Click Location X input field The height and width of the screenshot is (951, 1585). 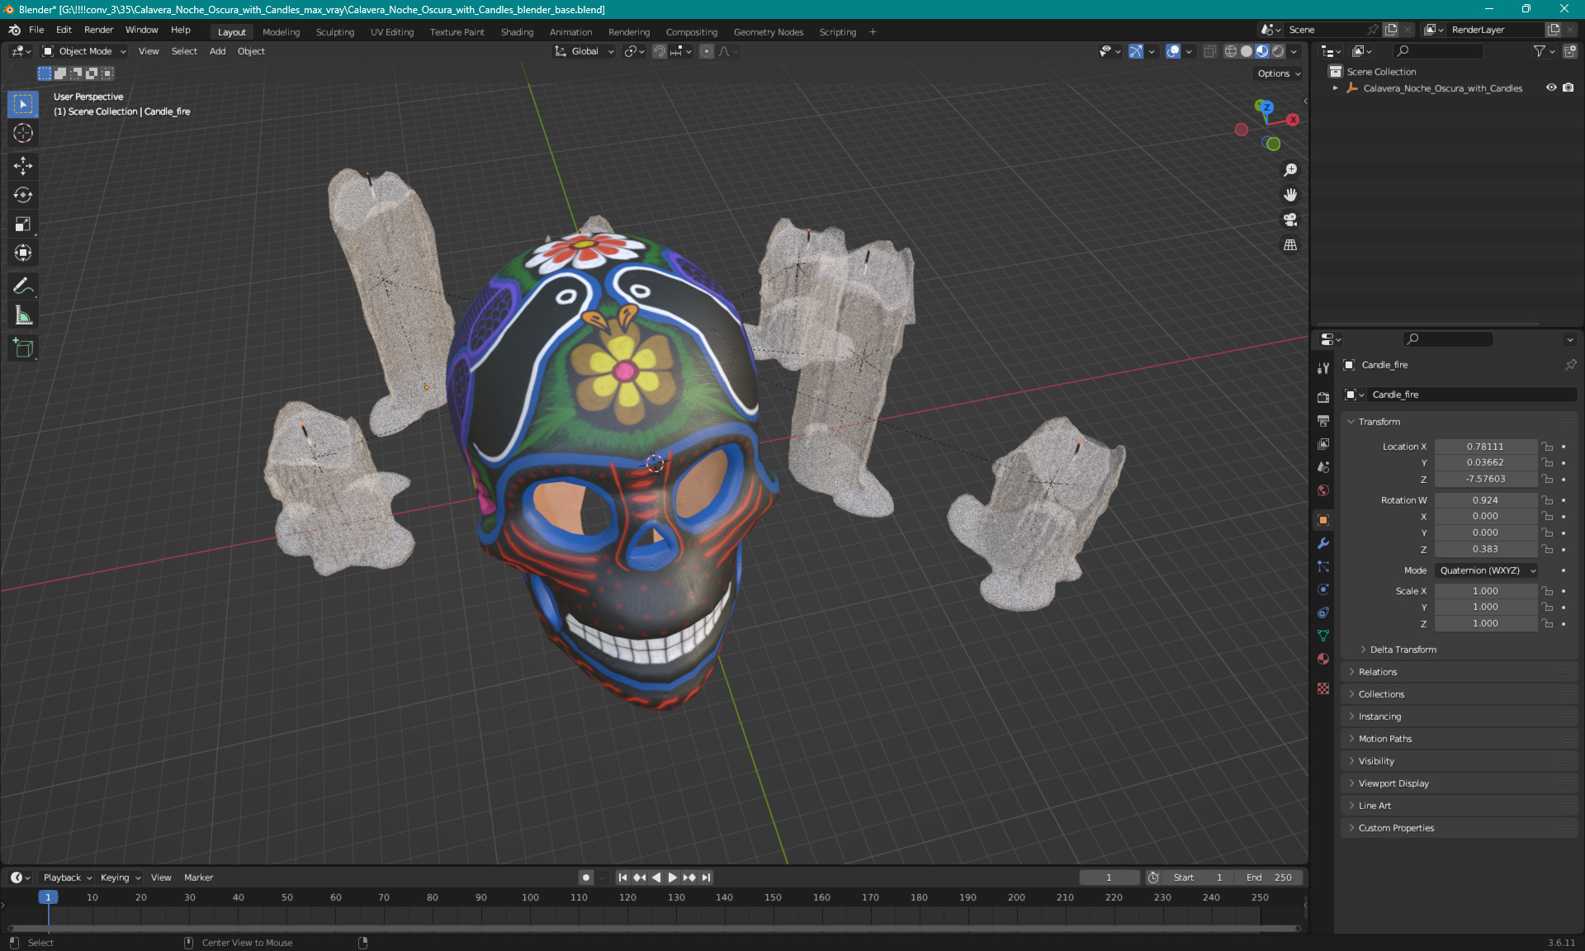coord(1484,445)
